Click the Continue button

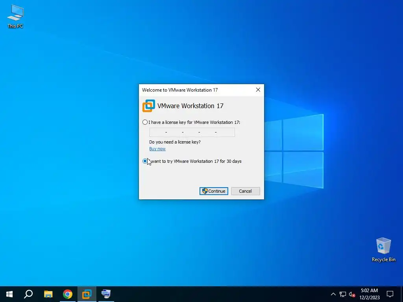coord(214,191)
